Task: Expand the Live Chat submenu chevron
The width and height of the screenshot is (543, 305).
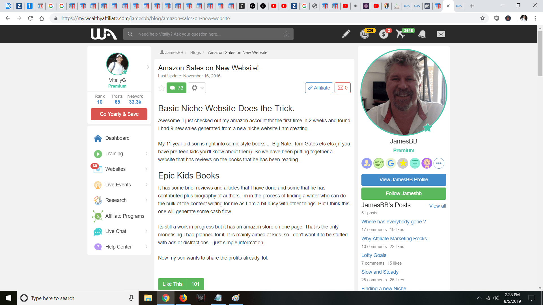Action: pyautogui.click(x=146, y=231)
